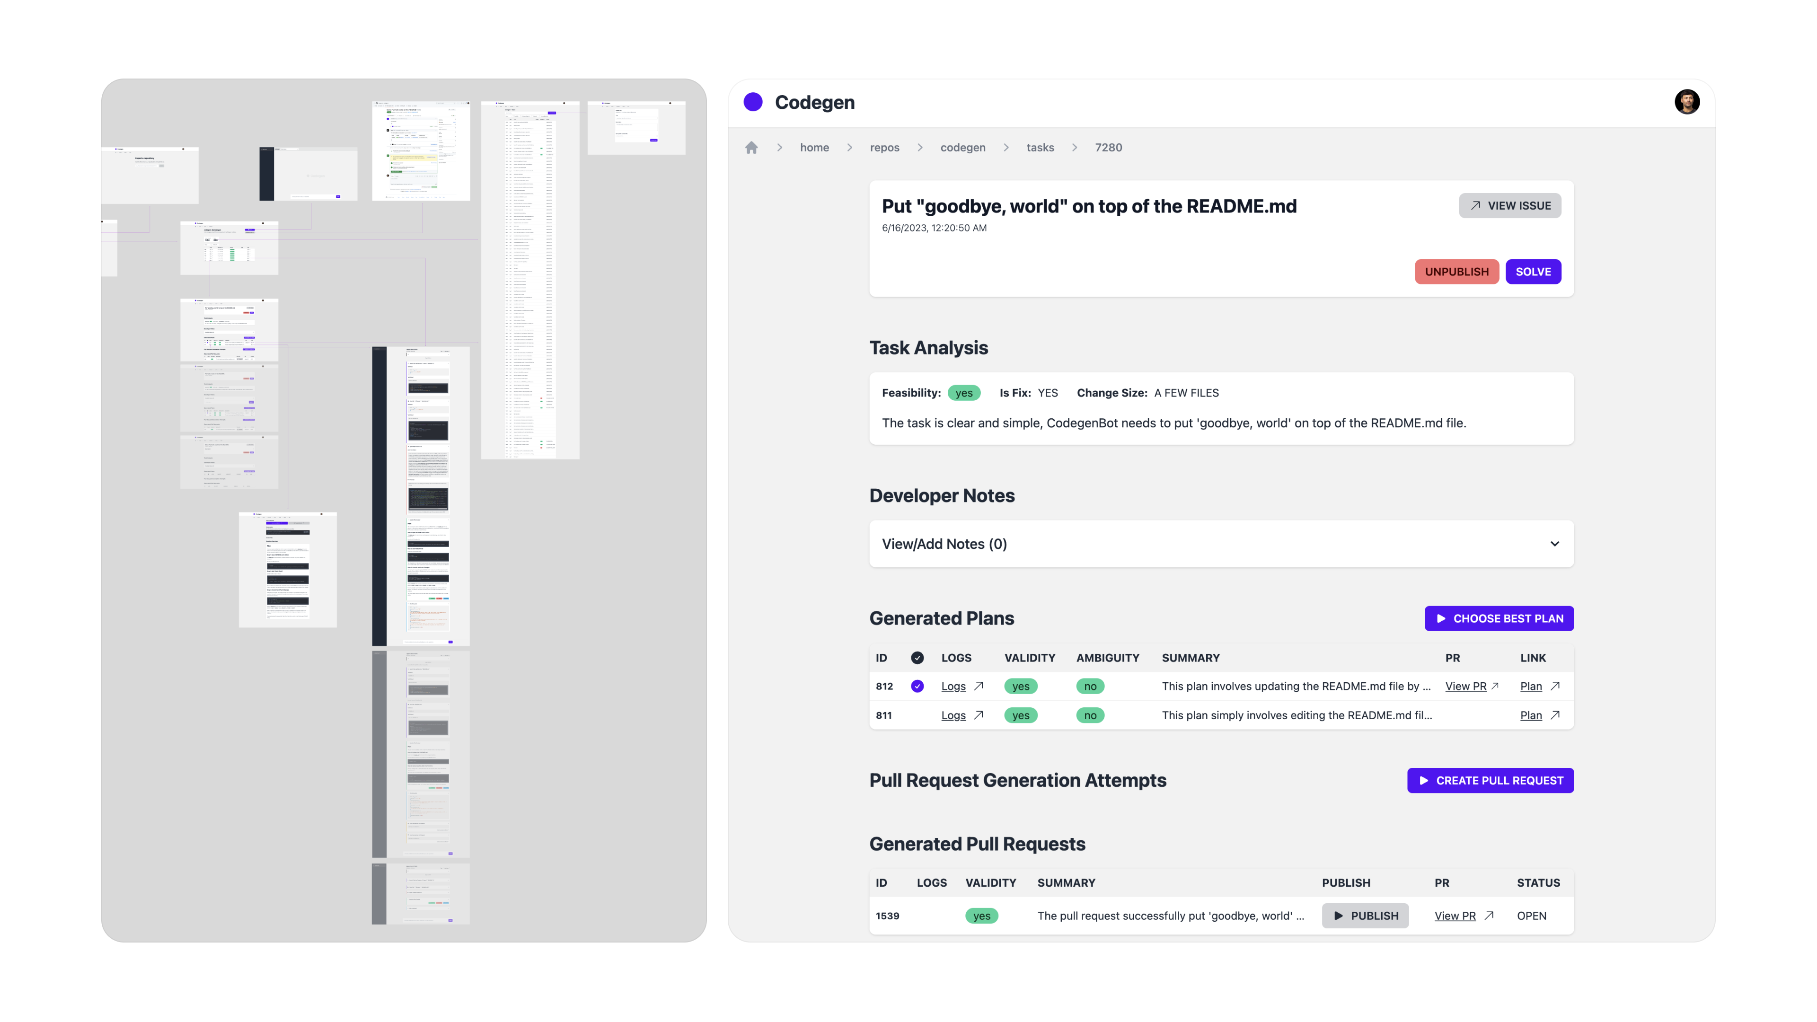Open View PR link for plan 812
Viewport: 1817px width, 1022px height.
1465,686
